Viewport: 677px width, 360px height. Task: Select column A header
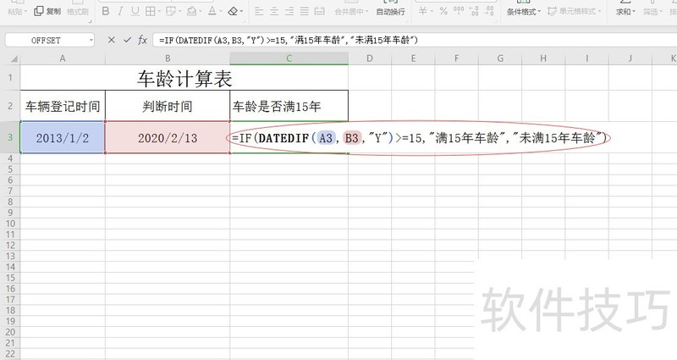coord(63,58)
